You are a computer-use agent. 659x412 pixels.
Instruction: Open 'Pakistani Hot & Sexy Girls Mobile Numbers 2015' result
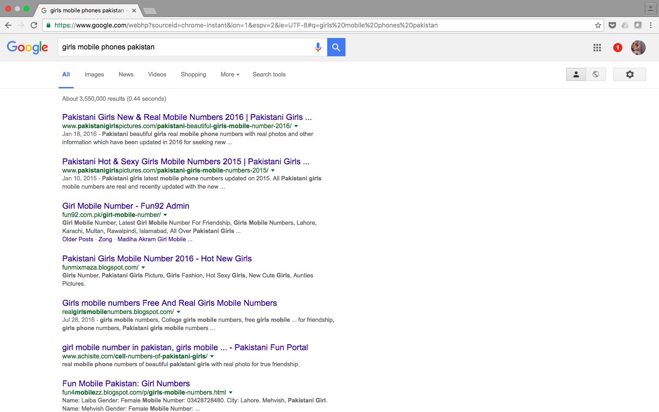(186, 162)
